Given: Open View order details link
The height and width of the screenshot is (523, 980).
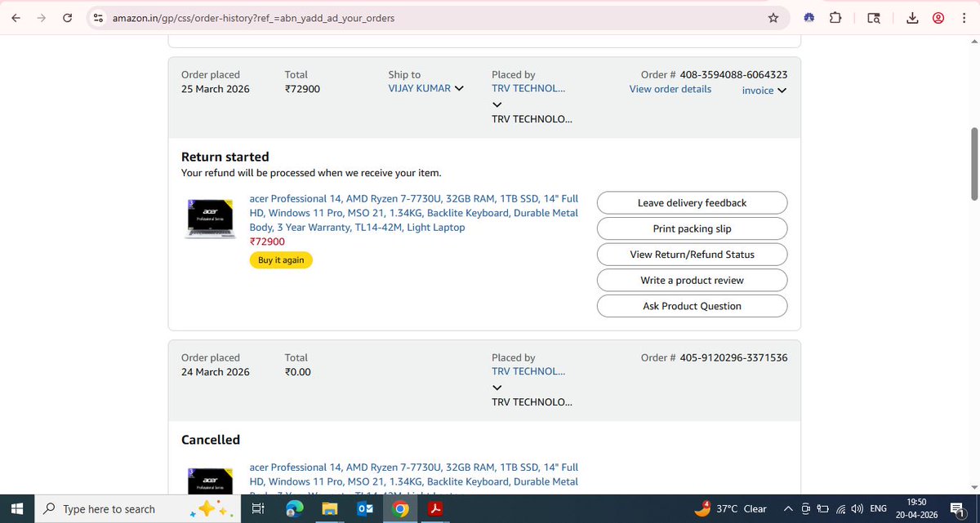Looking at the screenshot, I should (670, 89).
